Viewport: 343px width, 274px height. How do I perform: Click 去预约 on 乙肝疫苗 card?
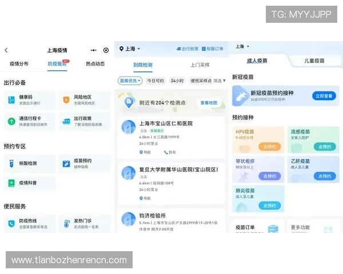click(325, 176)
